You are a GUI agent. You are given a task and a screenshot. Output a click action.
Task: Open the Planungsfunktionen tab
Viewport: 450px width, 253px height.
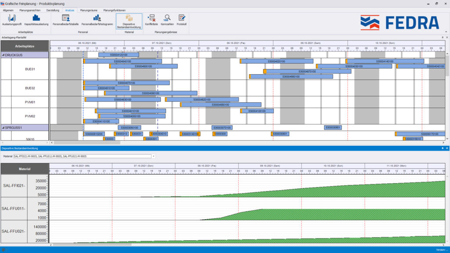pyautogui.click(x=113, y=10)
